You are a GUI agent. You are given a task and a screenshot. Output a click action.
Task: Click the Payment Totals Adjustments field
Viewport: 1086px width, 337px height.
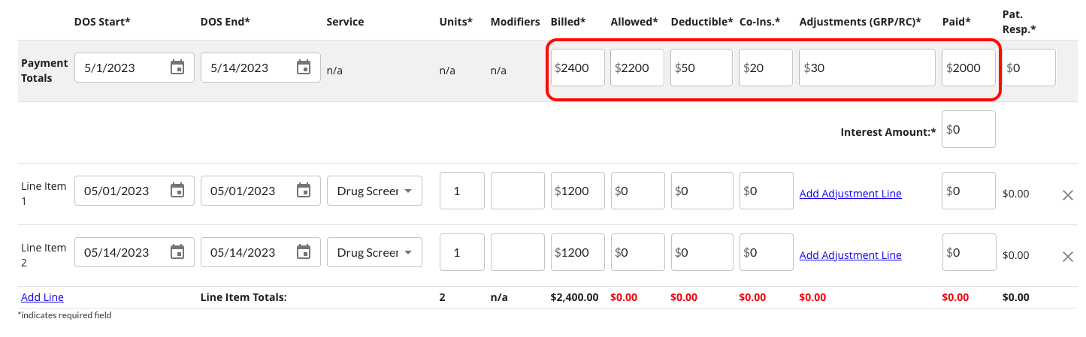[867, 68]
